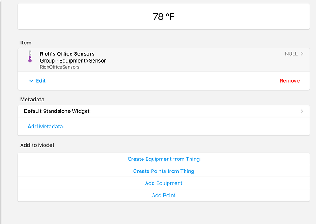316x224 pixels.
Task: Expand the Edit chevron dropdown
Action: point(31,81)
